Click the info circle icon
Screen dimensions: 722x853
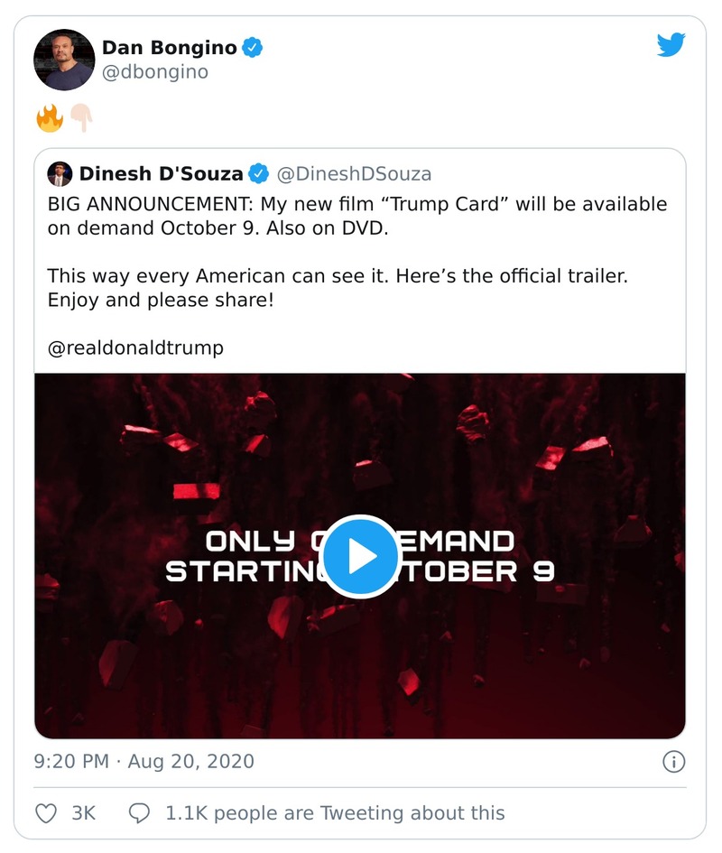[x=673, y=762]
